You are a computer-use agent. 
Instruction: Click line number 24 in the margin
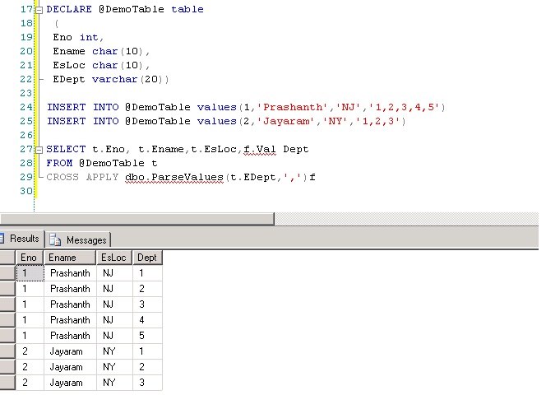(27, 107)
